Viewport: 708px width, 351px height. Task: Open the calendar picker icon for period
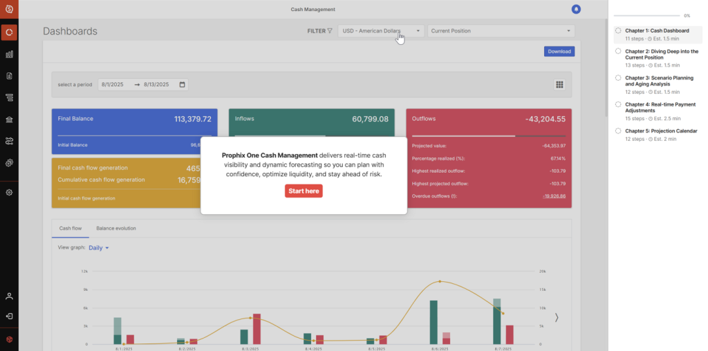pyautogui.click(x=183, y=84)
